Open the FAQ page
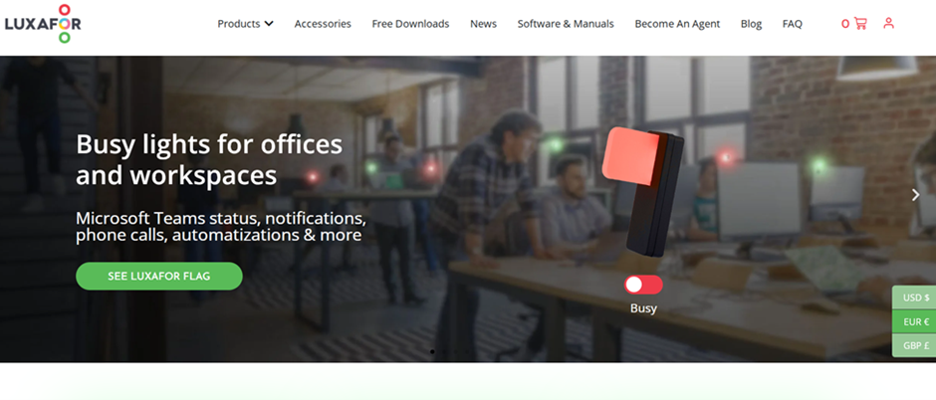The height and width of the screenshot is (400, 936). click(x=792, y=24)
